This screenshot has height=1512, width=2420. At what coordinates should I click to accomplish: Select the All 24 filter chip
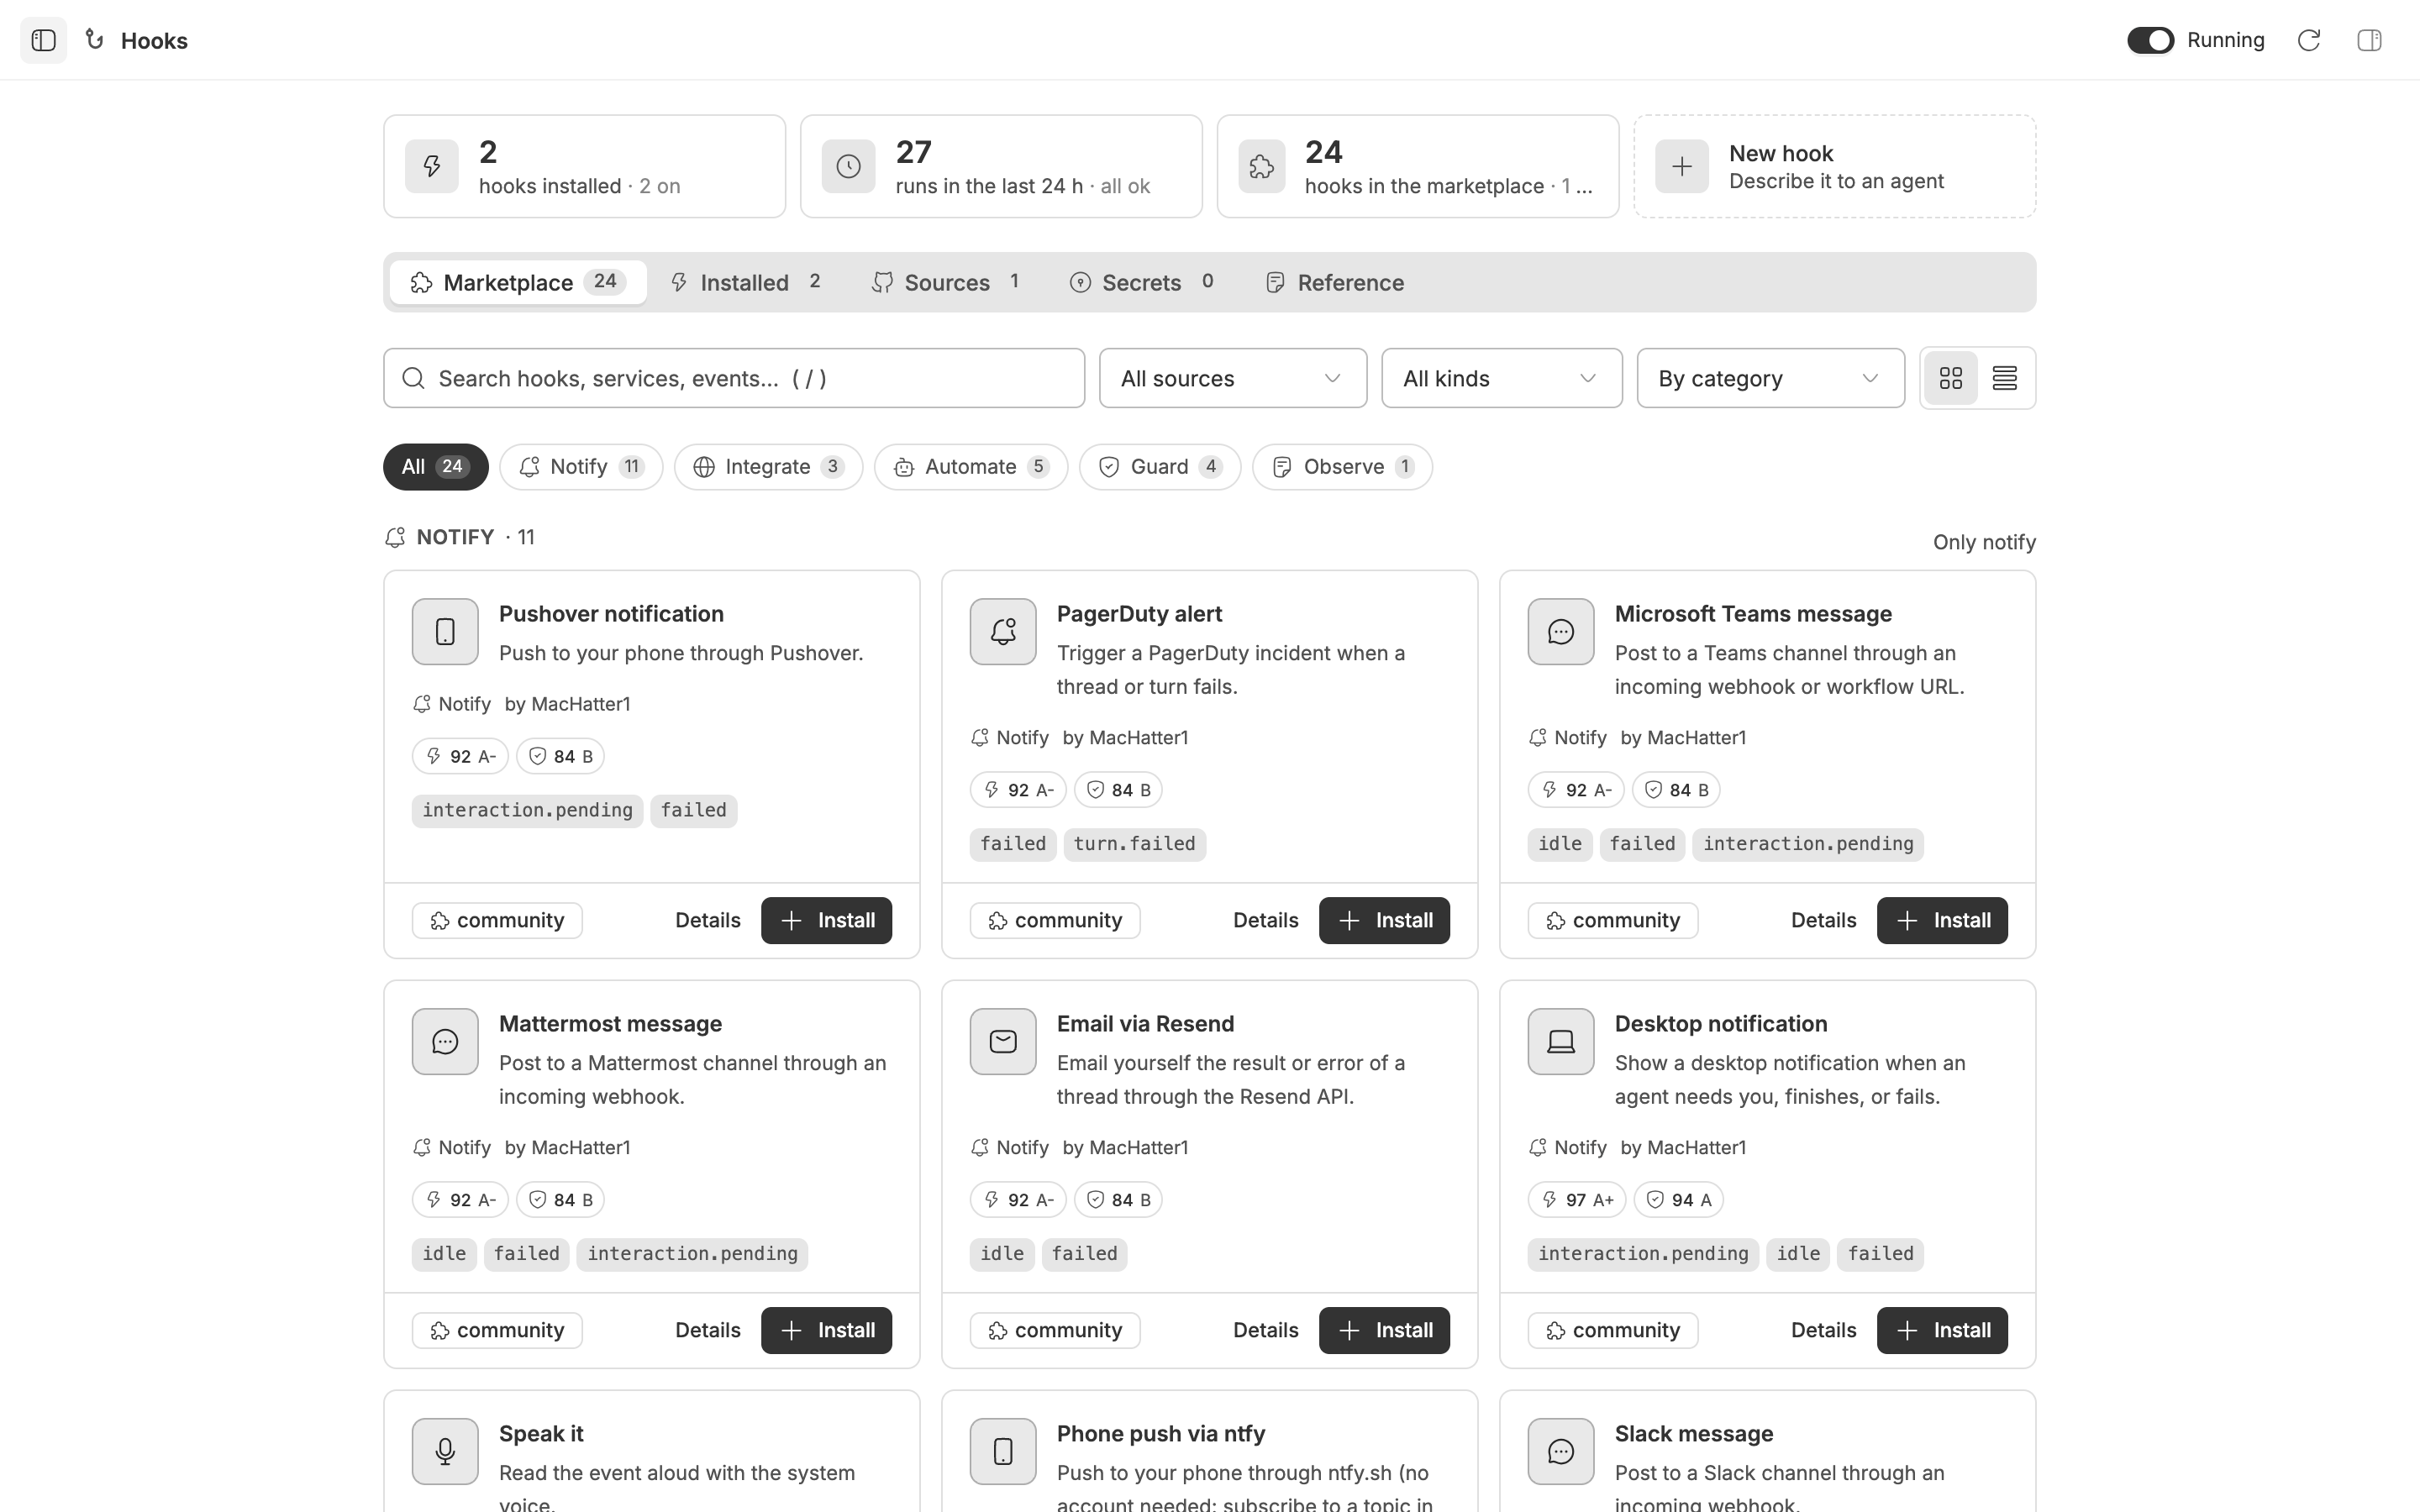click(436, 467)
